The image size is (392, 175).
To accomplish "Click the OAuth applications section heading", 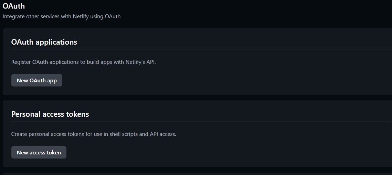I will tap(44, 42).
